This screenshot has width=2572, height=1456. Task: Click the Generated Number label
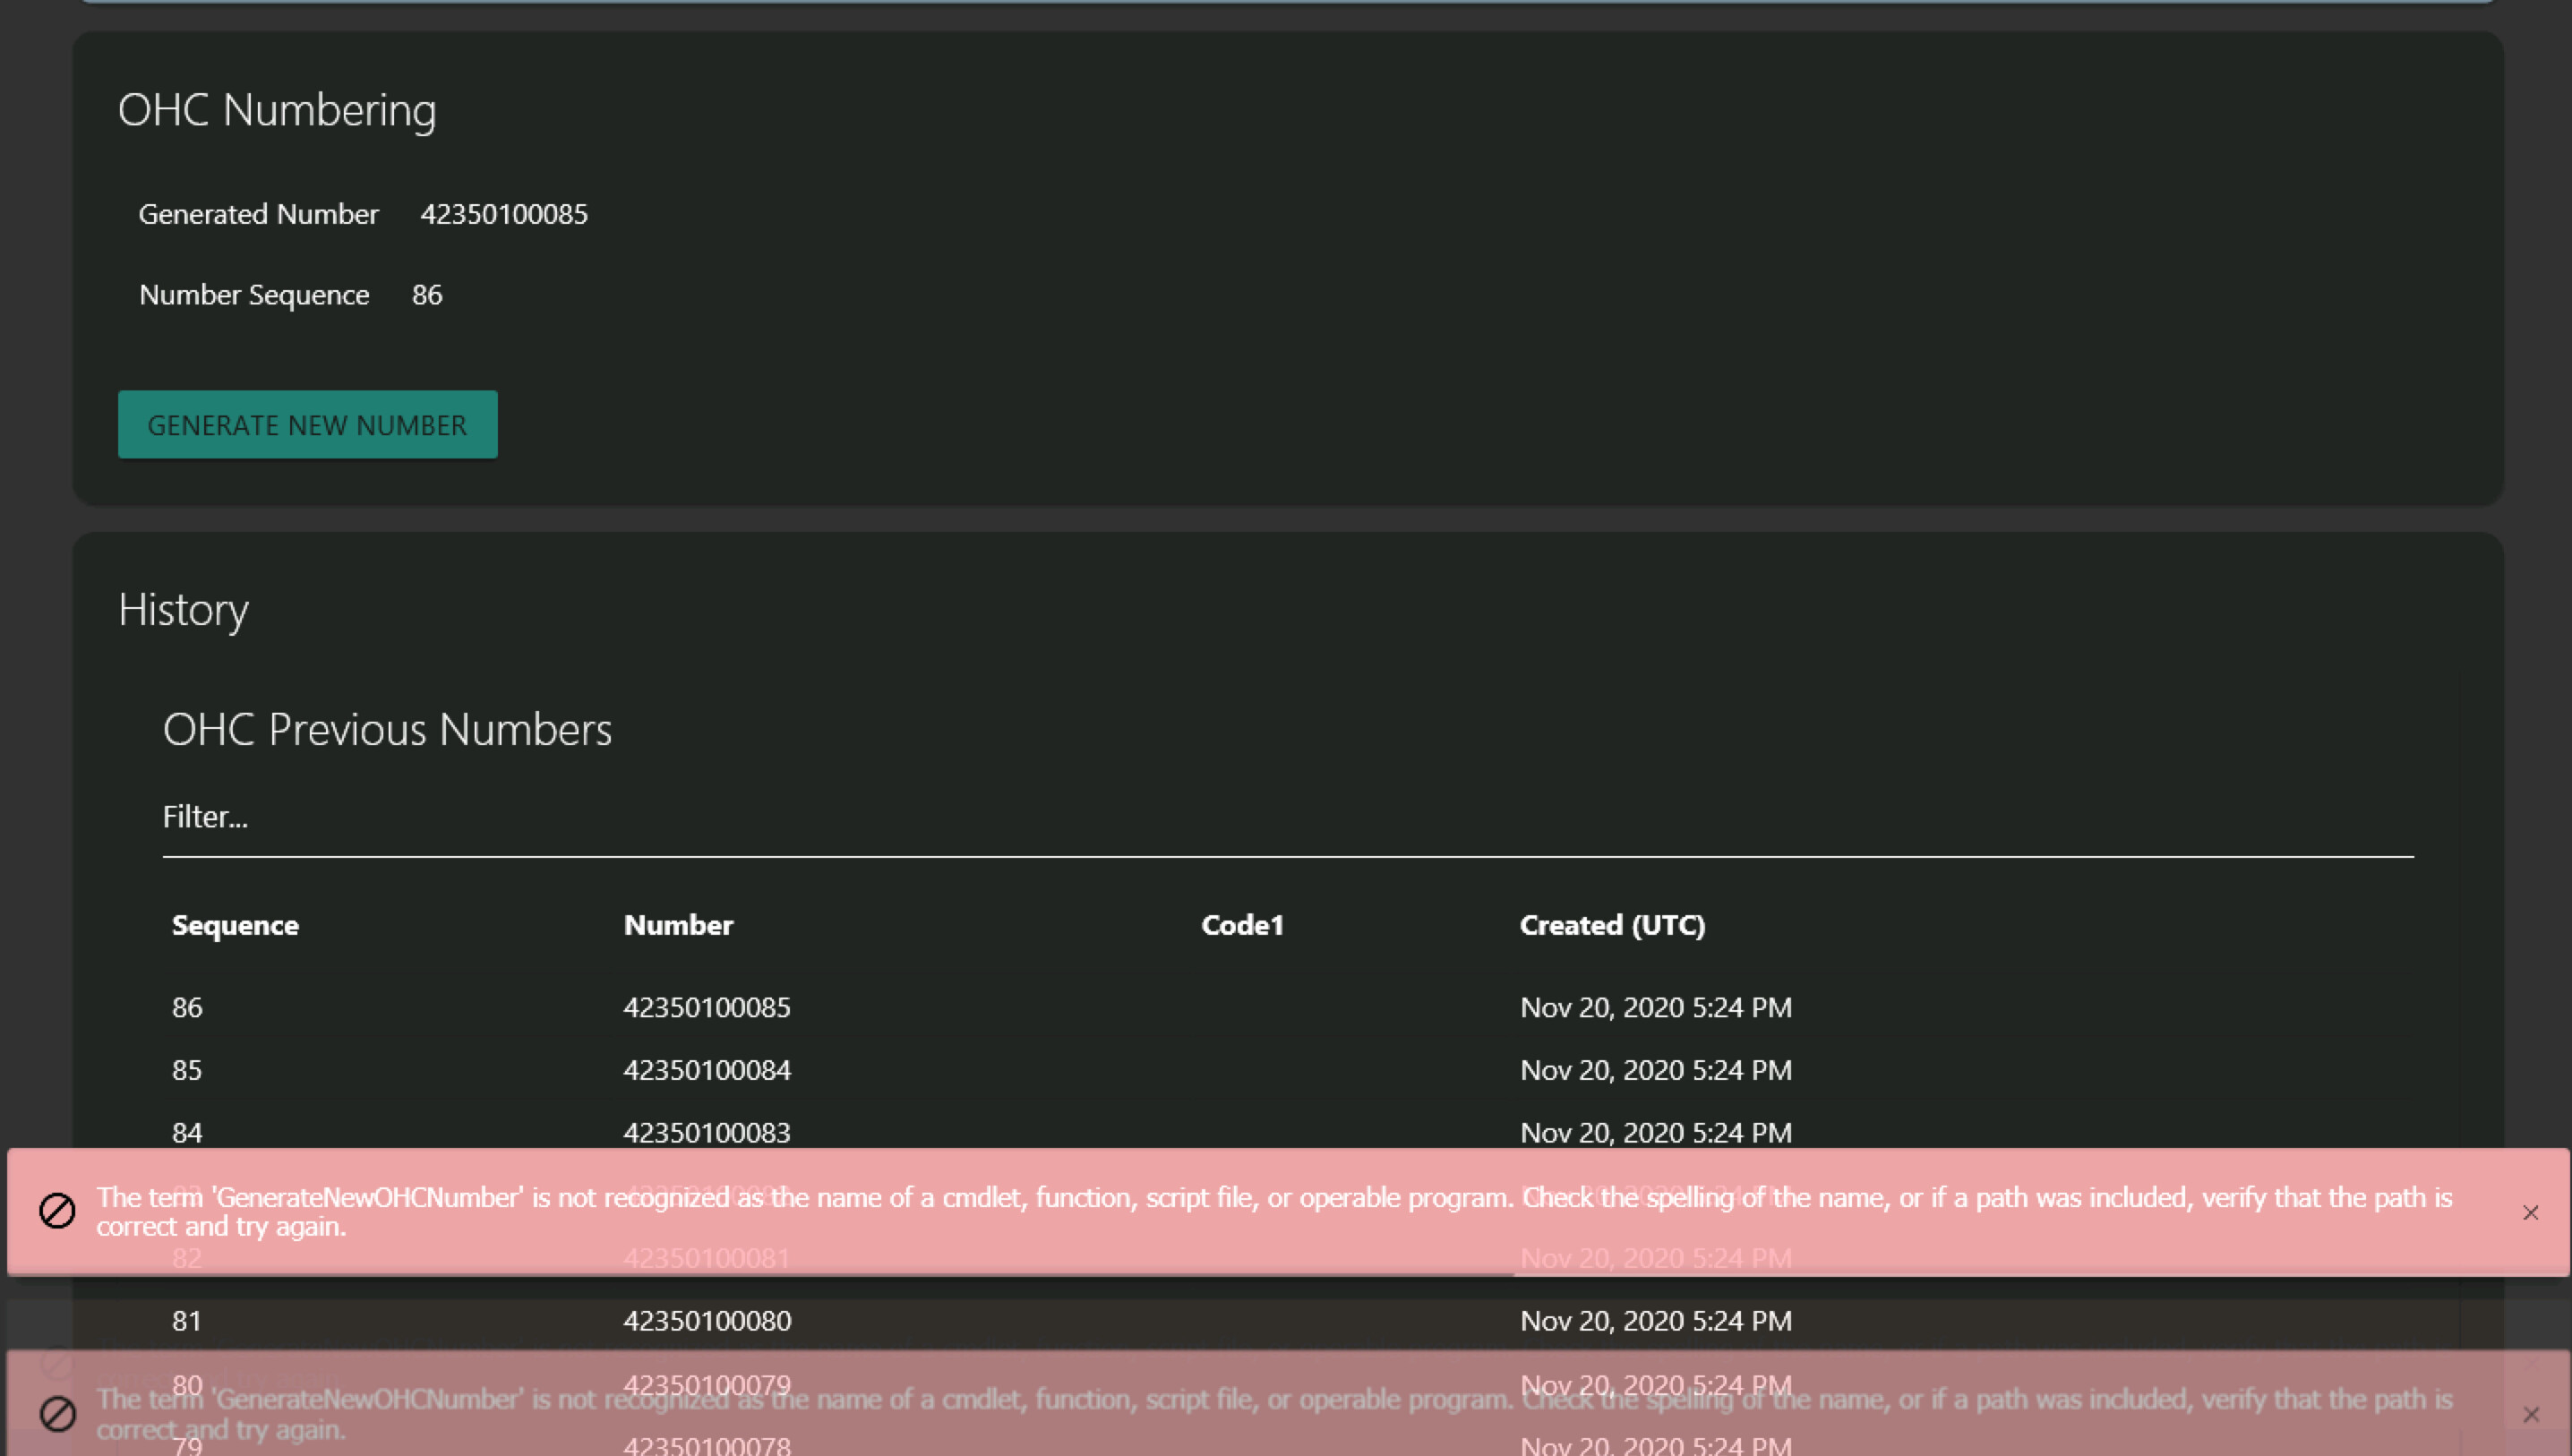(x=258, y=214)
